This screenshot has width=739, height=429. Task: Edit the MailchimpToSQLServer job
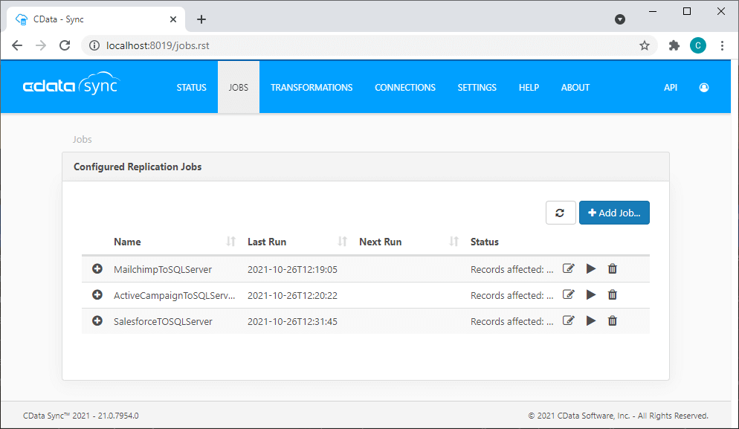click(x=569, y=268)
